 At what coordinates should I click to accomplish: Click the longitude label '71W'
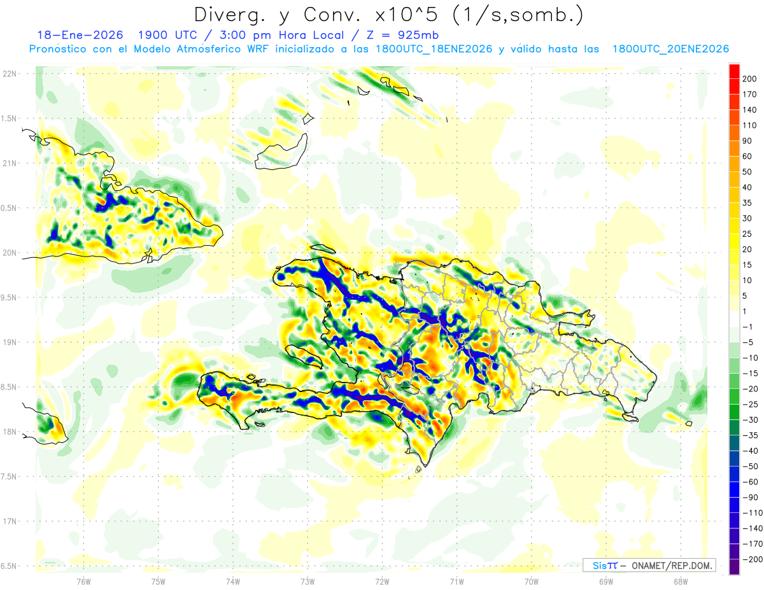click(456, 580)
